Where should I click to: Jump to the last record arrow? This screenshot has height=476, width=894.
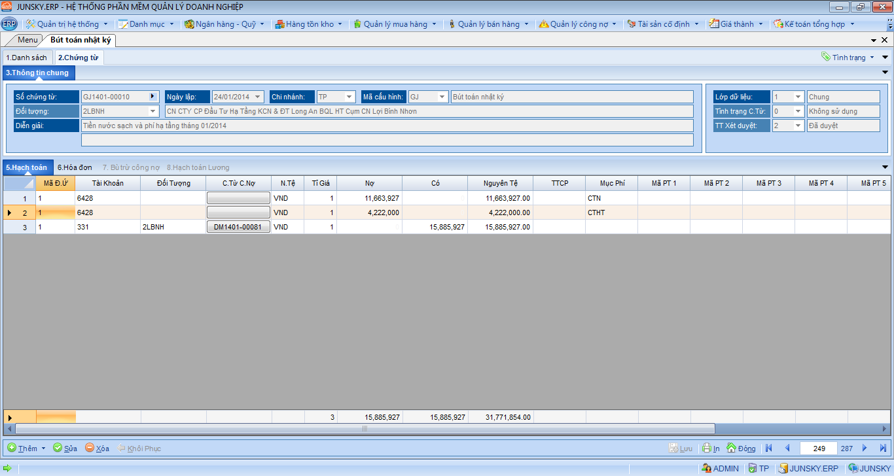point(883,448)
